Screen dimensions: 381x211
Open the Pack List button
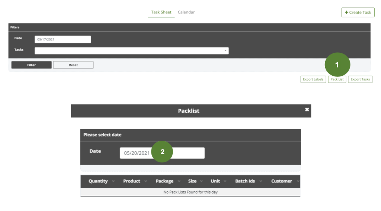tap(337, 79)
